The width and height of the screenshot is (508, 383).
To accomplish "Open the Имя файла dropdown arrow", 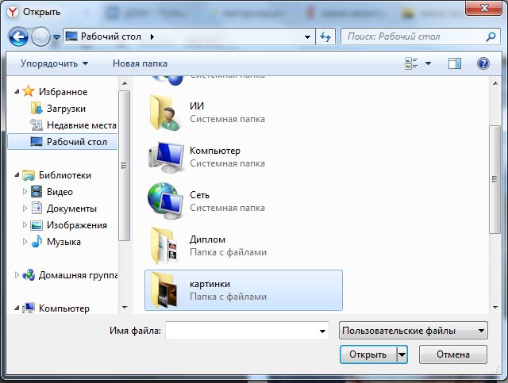I will point(322,331).
